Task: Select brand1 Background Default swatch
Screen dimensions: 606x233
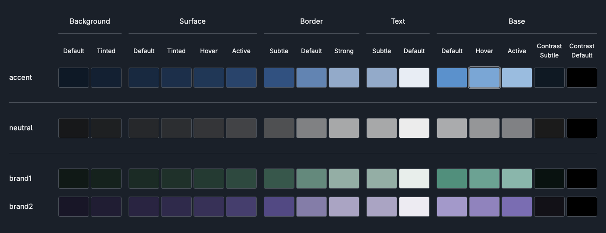Action: (74, 179)
